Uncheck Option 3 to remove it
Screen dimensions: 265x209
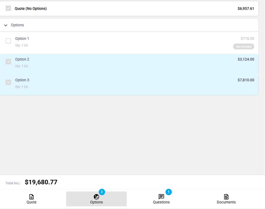coord(8,82)
